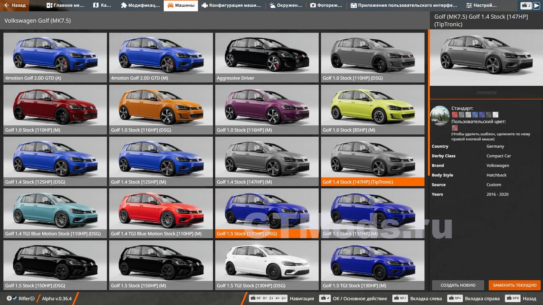Choose Golf 1.5 TGI Stock [130HP] (M)
Screen dimensions: 543x305
click(x=373, y=265)
